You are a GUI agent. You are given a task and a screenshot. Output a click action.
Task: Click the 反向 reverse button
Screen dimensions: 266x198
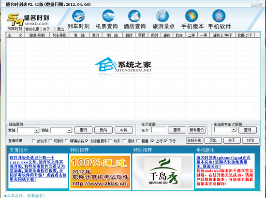103,130
